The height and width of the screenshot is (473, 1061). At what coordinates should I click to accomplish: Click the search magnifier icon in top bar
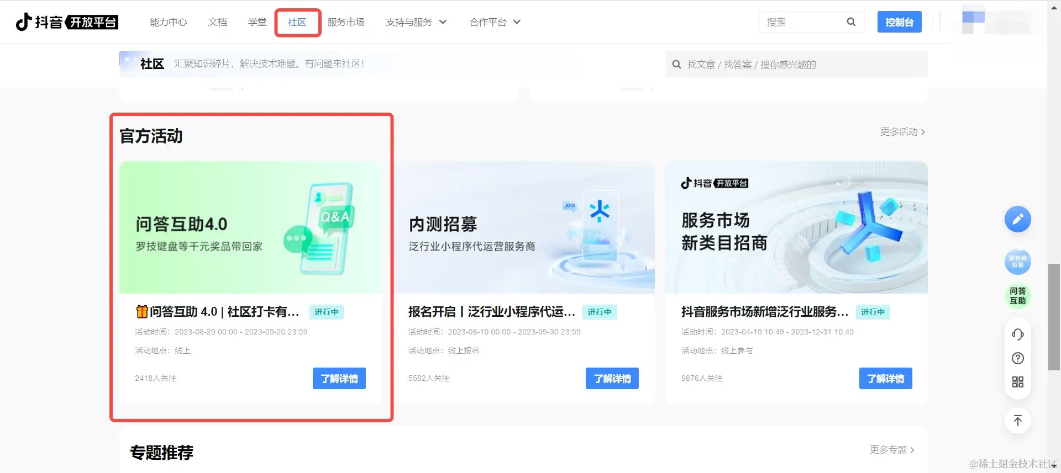[851, 22]
